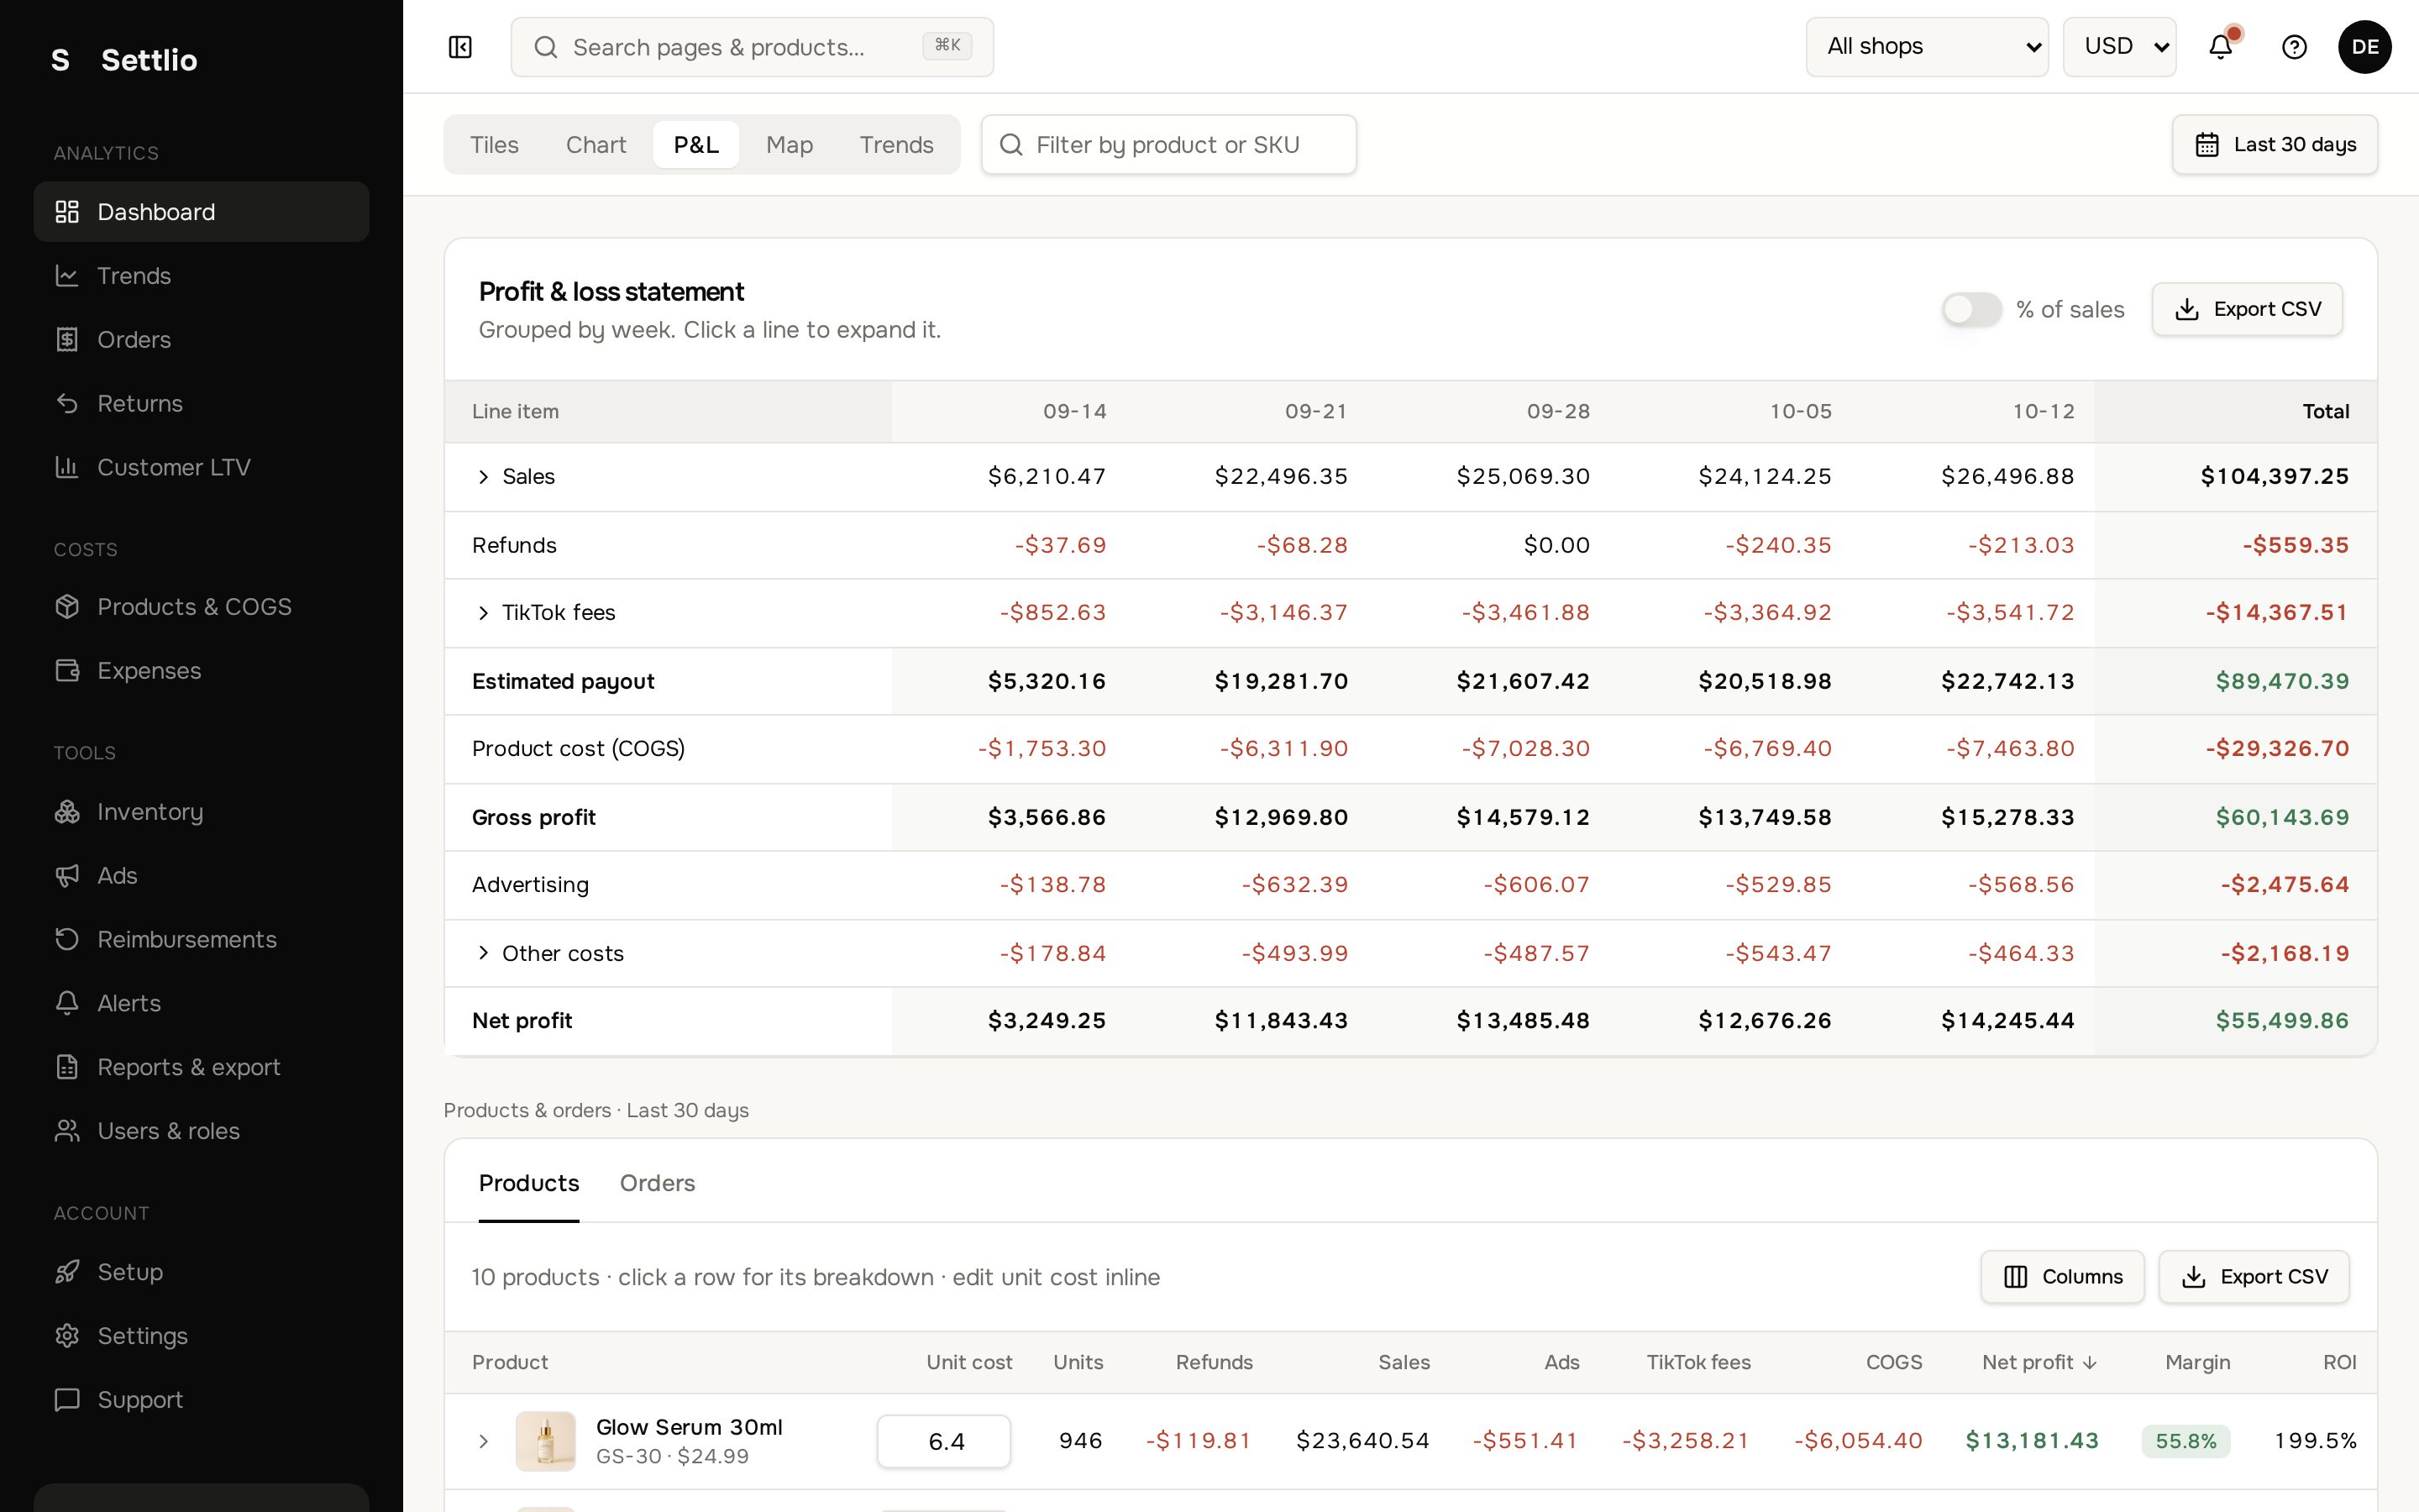Open the Ads tool
2419x1512 pixels.
pos(201,876)
